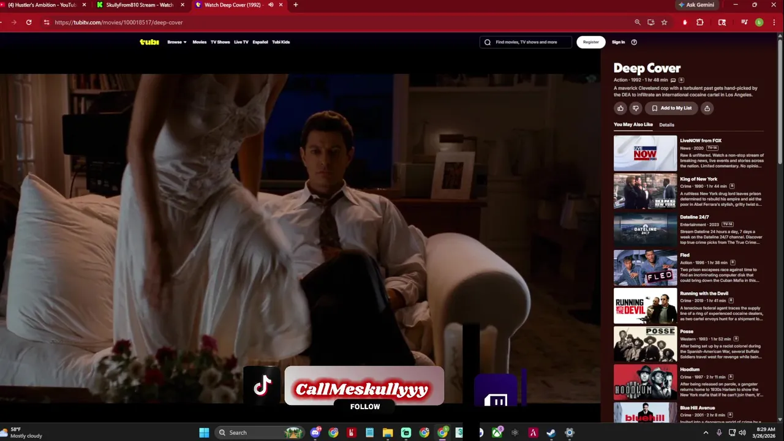The height and width of the screenshot is (441, 784).
Task: View site information icon in address bar
Action: pyautogui.click(x=46, y=22)
